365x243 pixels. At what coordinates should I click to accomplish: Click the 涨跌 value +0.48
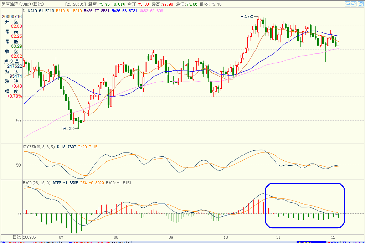(x=16, y=86)
